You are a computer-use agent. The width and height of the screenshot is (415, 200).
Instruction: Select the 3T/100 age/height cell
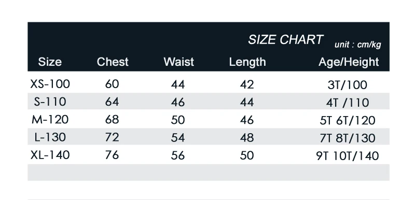(x=347, y=85)
